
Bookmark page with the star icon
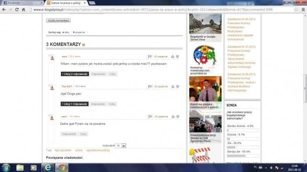click(296, 9)
